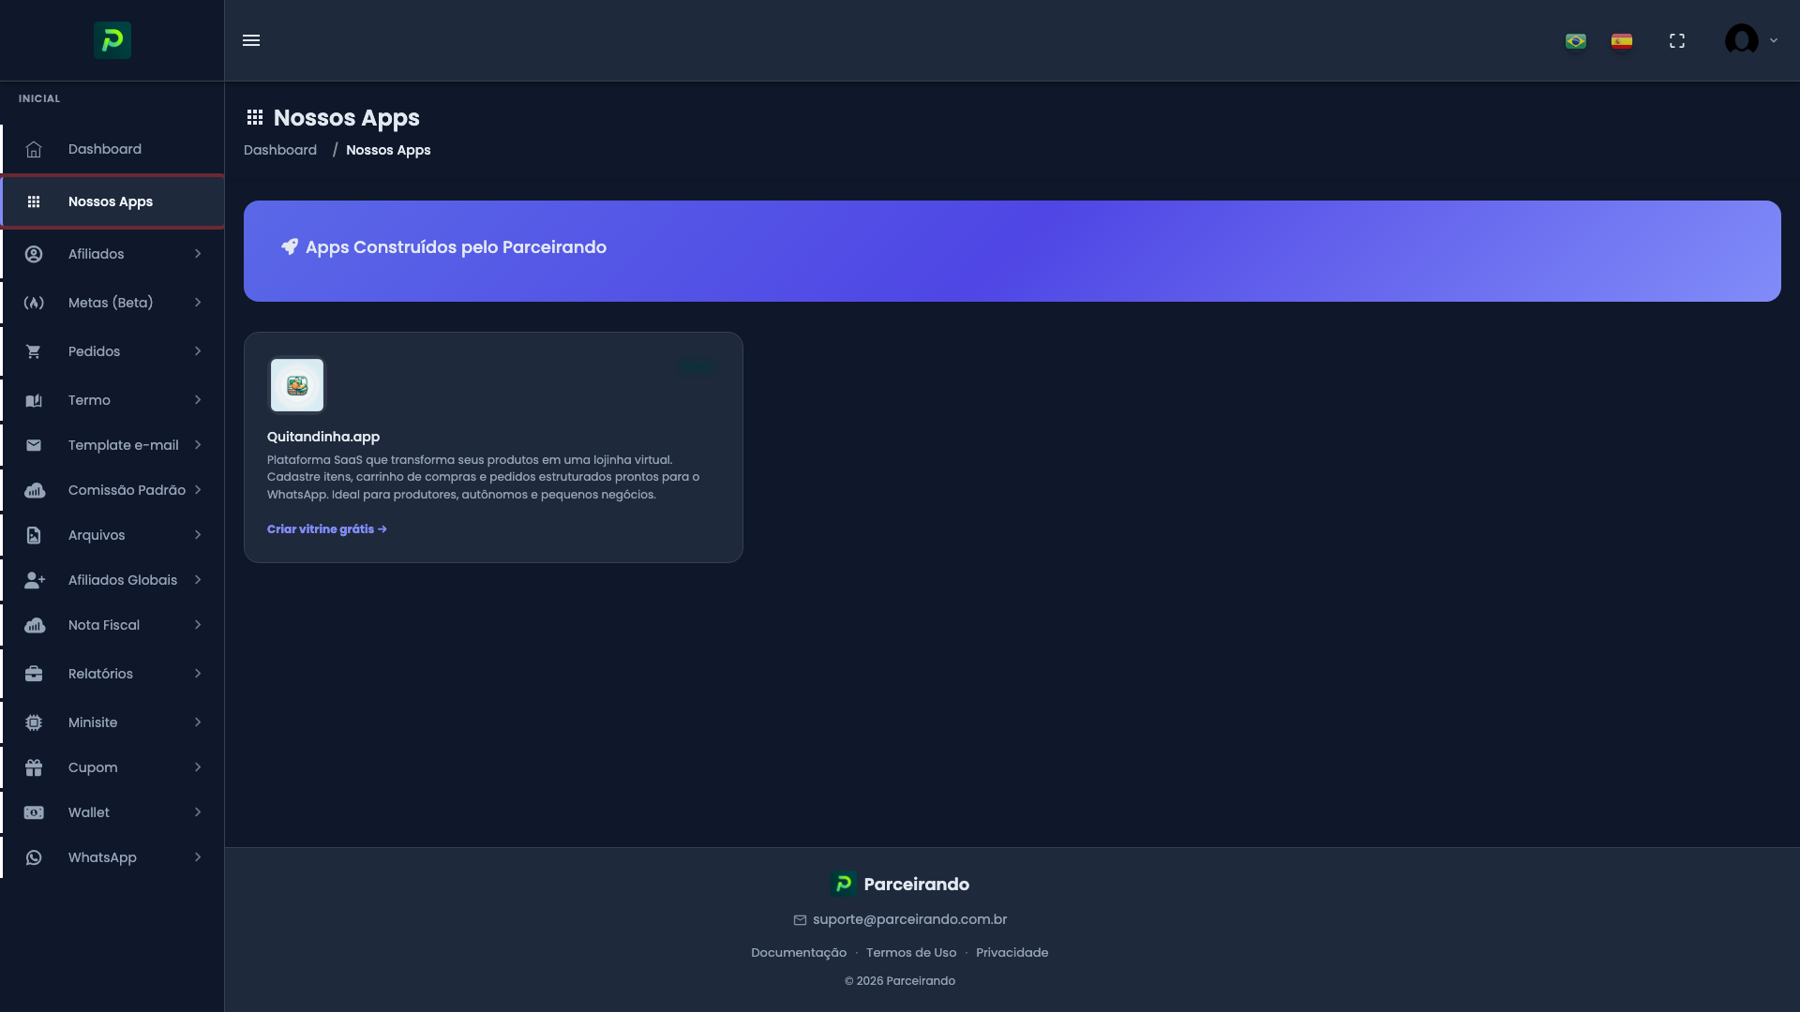The height and width of the screenshot is (1012, 1800).
Task: Click the Quitandinha.app thumbnail image
Action: coord(297,385)
